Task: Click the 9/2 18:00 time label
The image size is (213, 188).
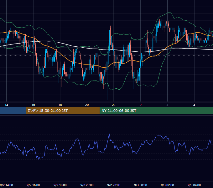Action: (x=60, y=185)
